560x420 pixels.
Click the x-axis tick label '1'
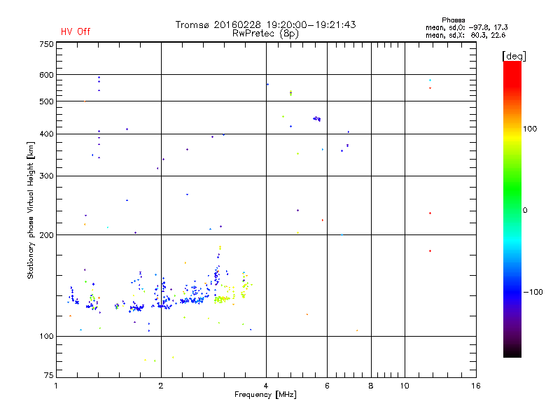(x=56, y=386)
